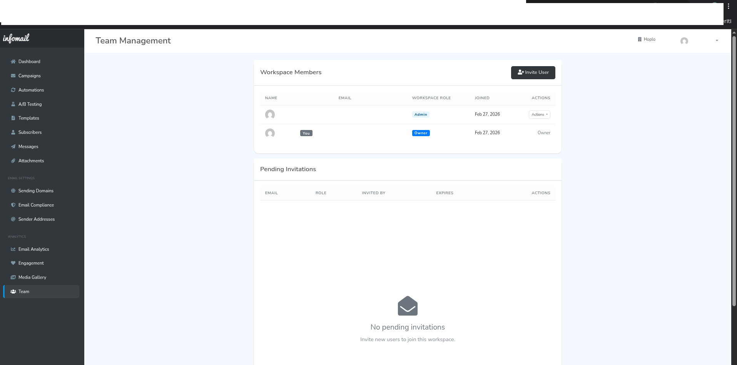Open the Templates menu item
Screen dimensions: 737x365
click(28, 118)
